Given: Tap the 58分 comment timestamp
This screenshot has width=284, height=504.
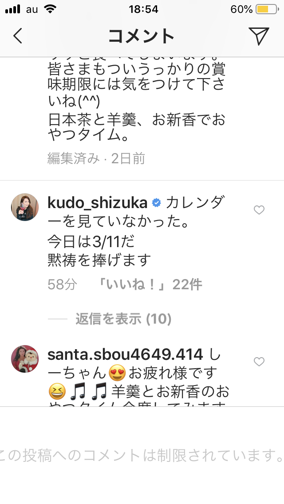Looking at the screenshot, I should 63,284.
